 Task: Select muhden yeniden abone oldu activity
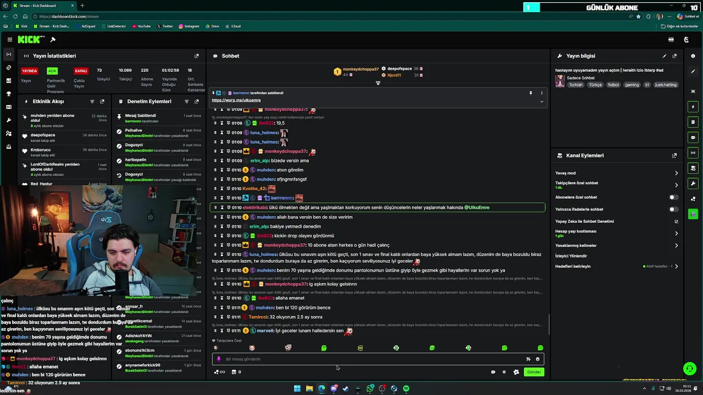coord(64,121)
